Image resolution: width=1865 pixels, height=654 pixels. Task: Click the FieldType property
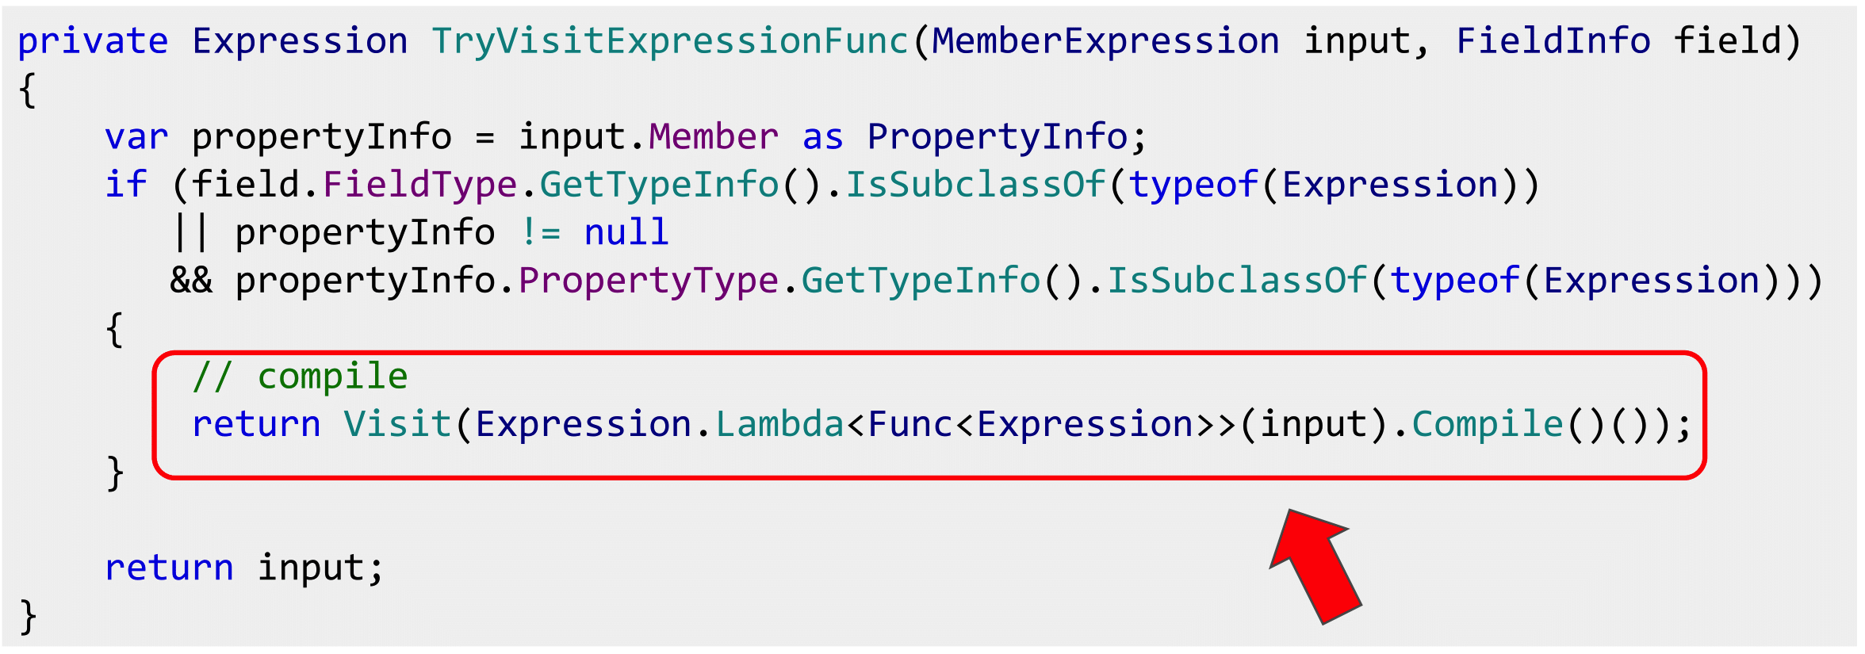click(x=419, y=185)
